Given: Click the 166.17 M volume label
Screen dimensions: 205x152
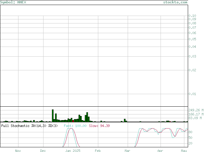Looking at the screenshot, I should [196, 114].
